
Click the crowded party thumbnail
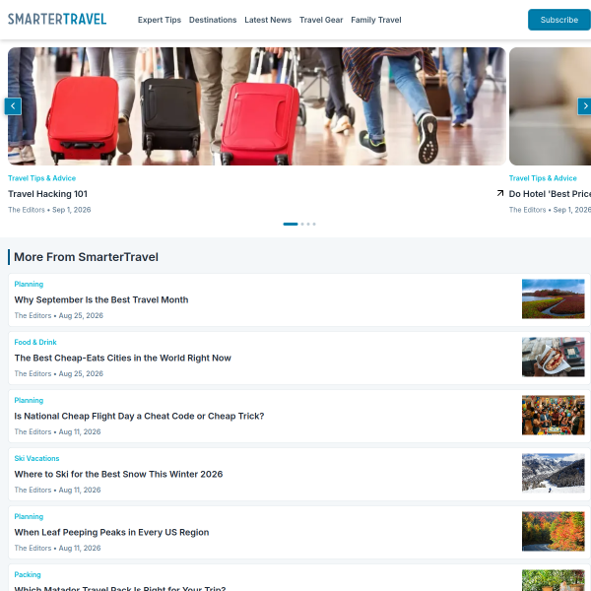[553, 415]
